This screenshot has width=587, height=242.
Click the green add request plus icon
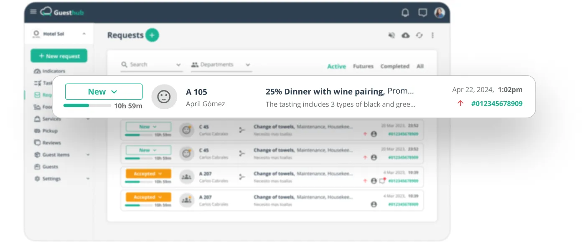(152, 35)
